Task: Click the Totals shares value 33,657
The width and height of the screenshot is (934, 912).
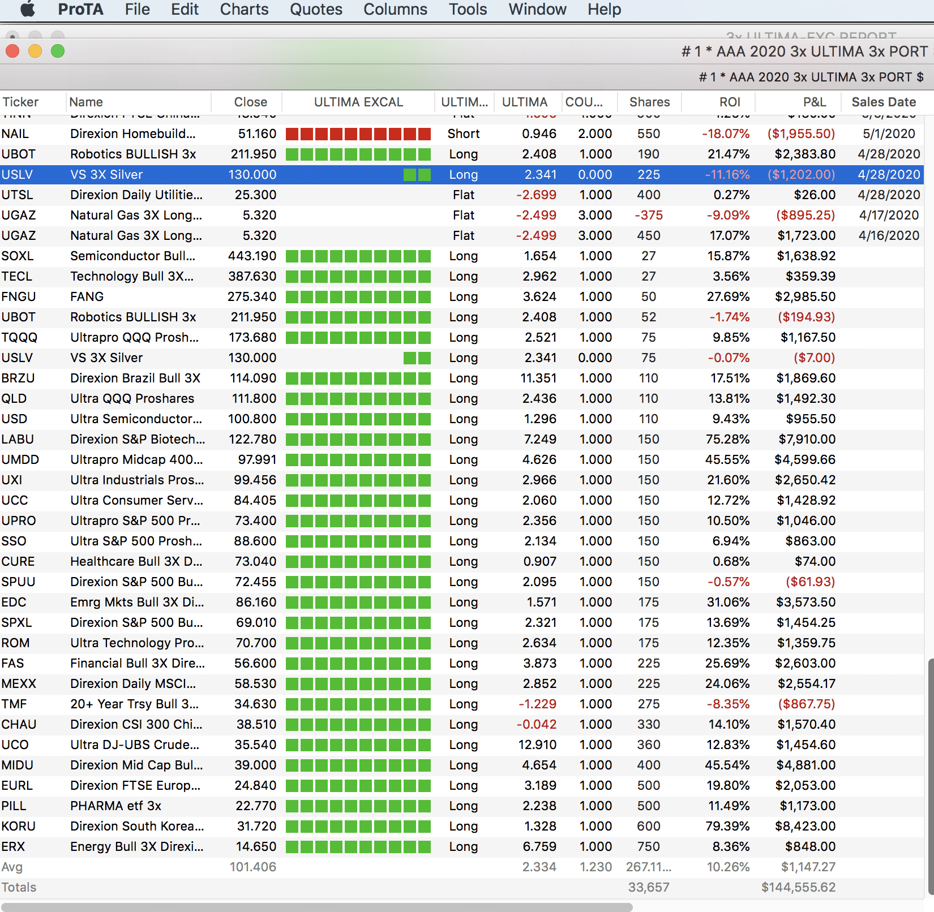Action: point(649,887)
